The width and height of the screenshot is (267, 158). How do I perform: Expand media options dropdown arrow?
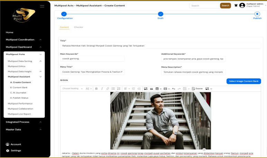[169, 89]
